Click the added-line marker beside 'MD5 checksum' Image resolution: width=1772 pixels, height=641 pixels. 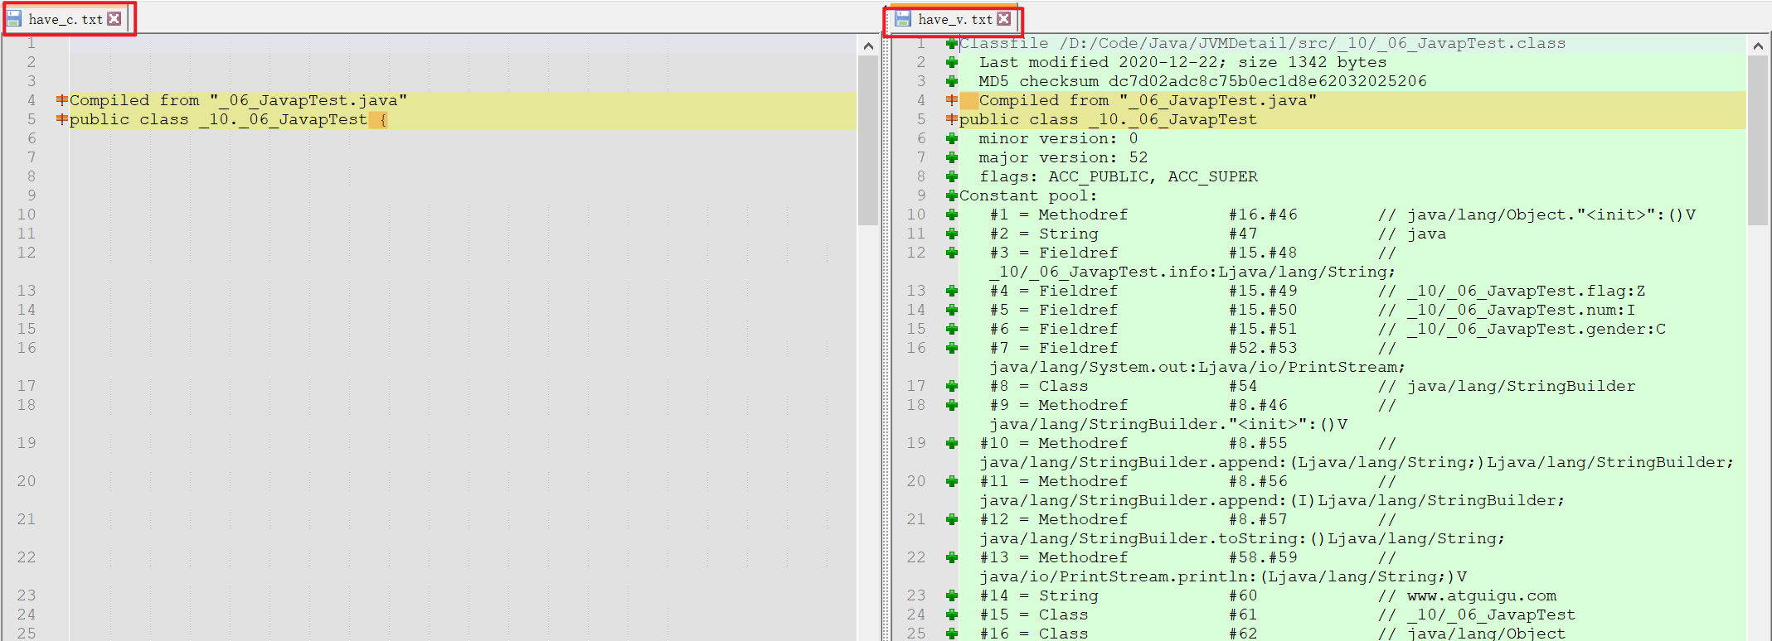click(952, 81)
